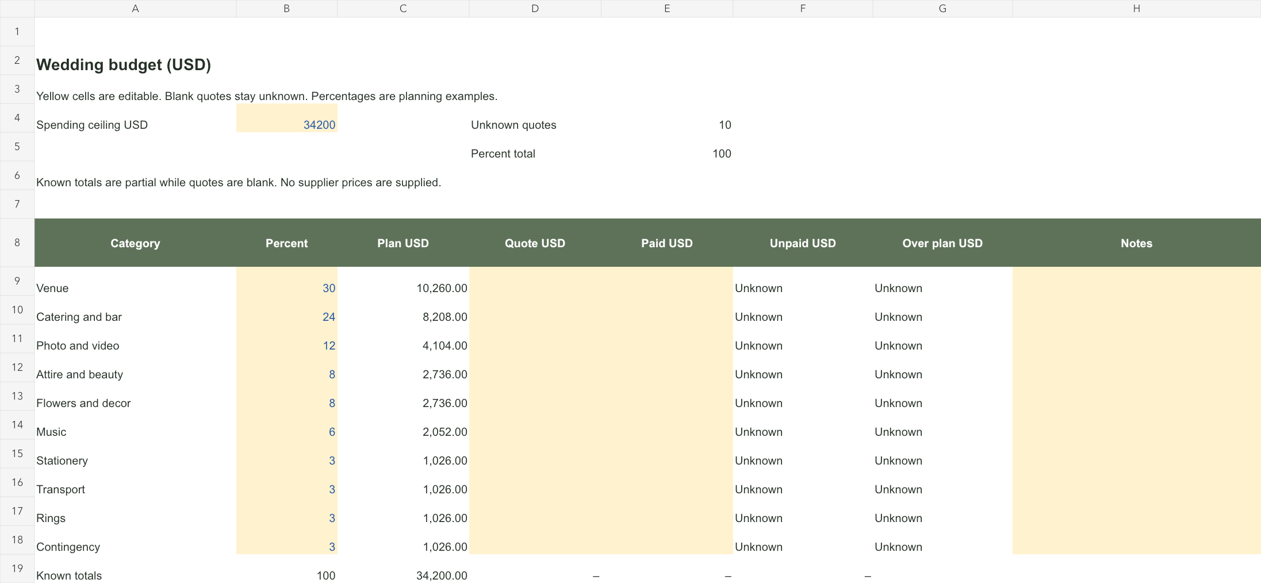
Task: Click the Flowers and decor cell
Action: coord(135,396)
